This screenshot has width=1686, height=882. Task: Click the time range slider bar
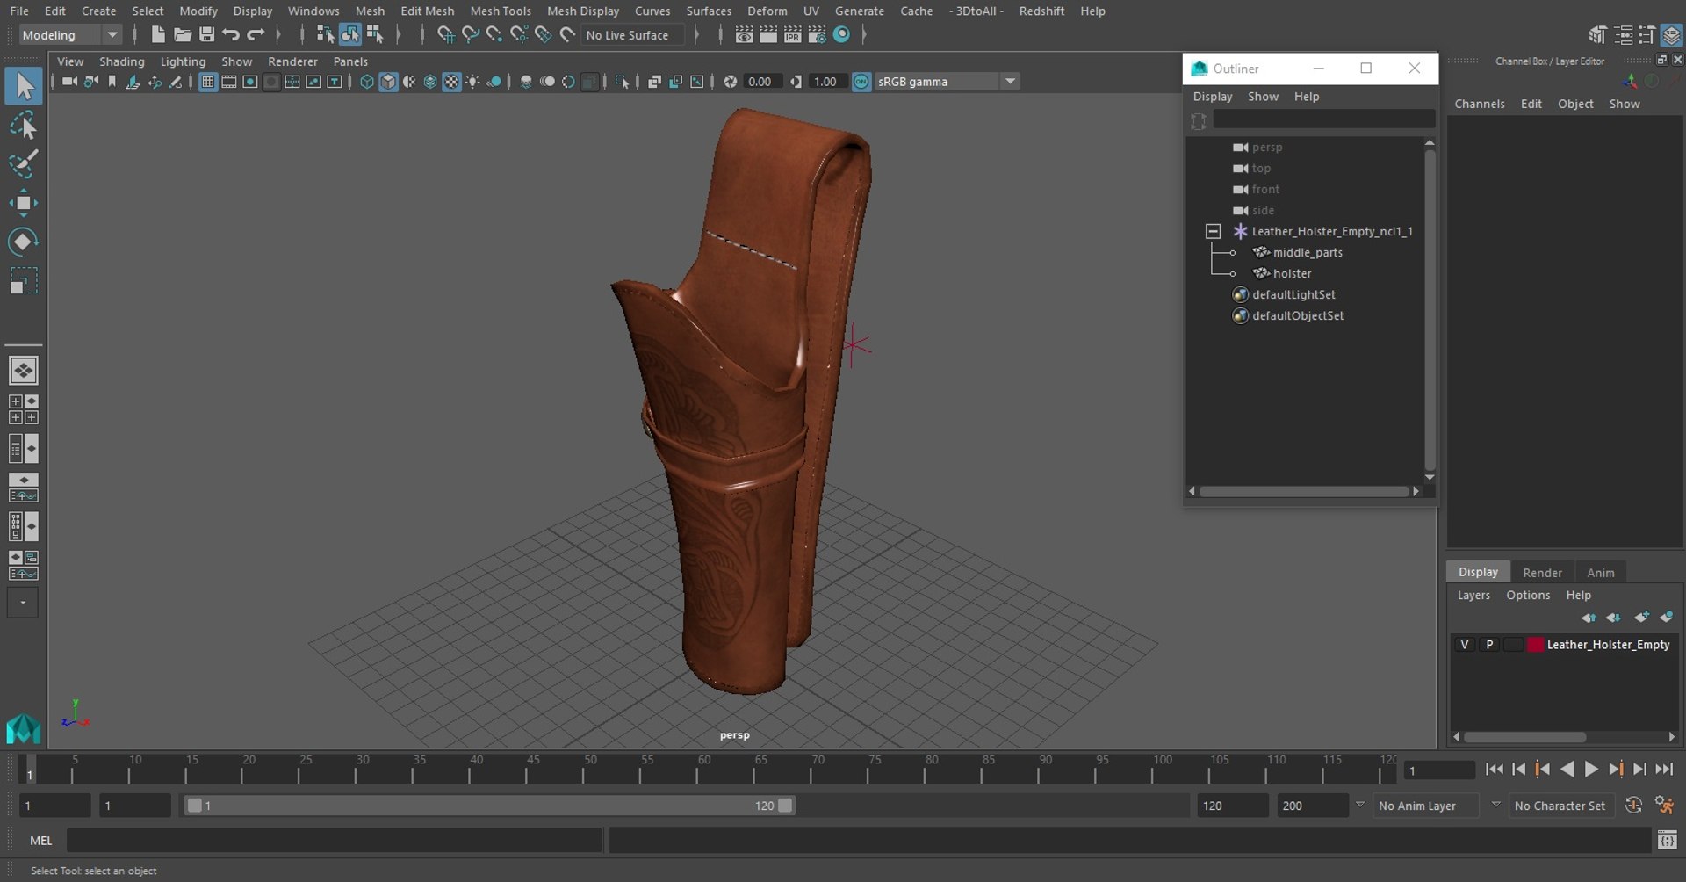pyautogui.click(x=490, y=806)
